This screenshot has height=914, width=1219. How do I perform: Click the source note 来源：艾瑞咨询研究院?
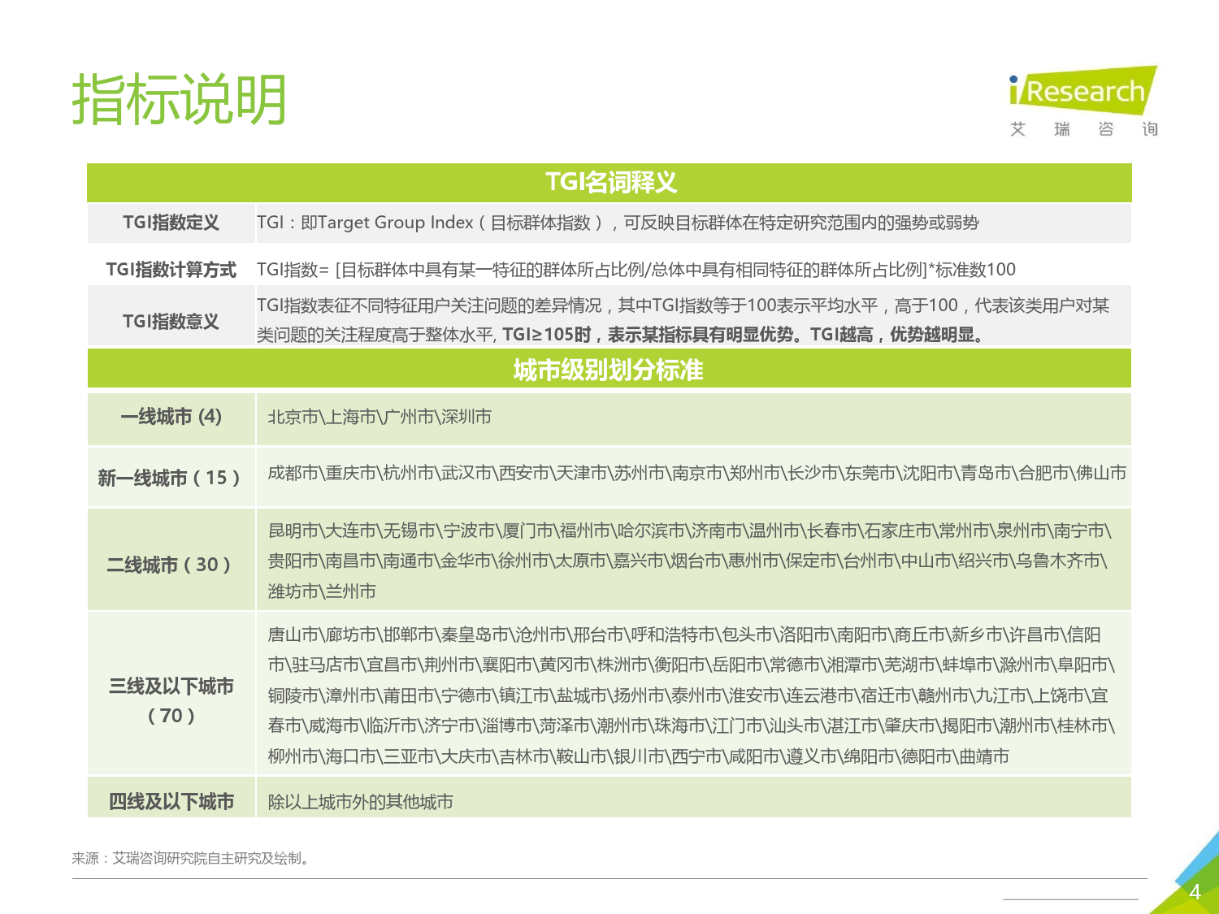(191, 858)
